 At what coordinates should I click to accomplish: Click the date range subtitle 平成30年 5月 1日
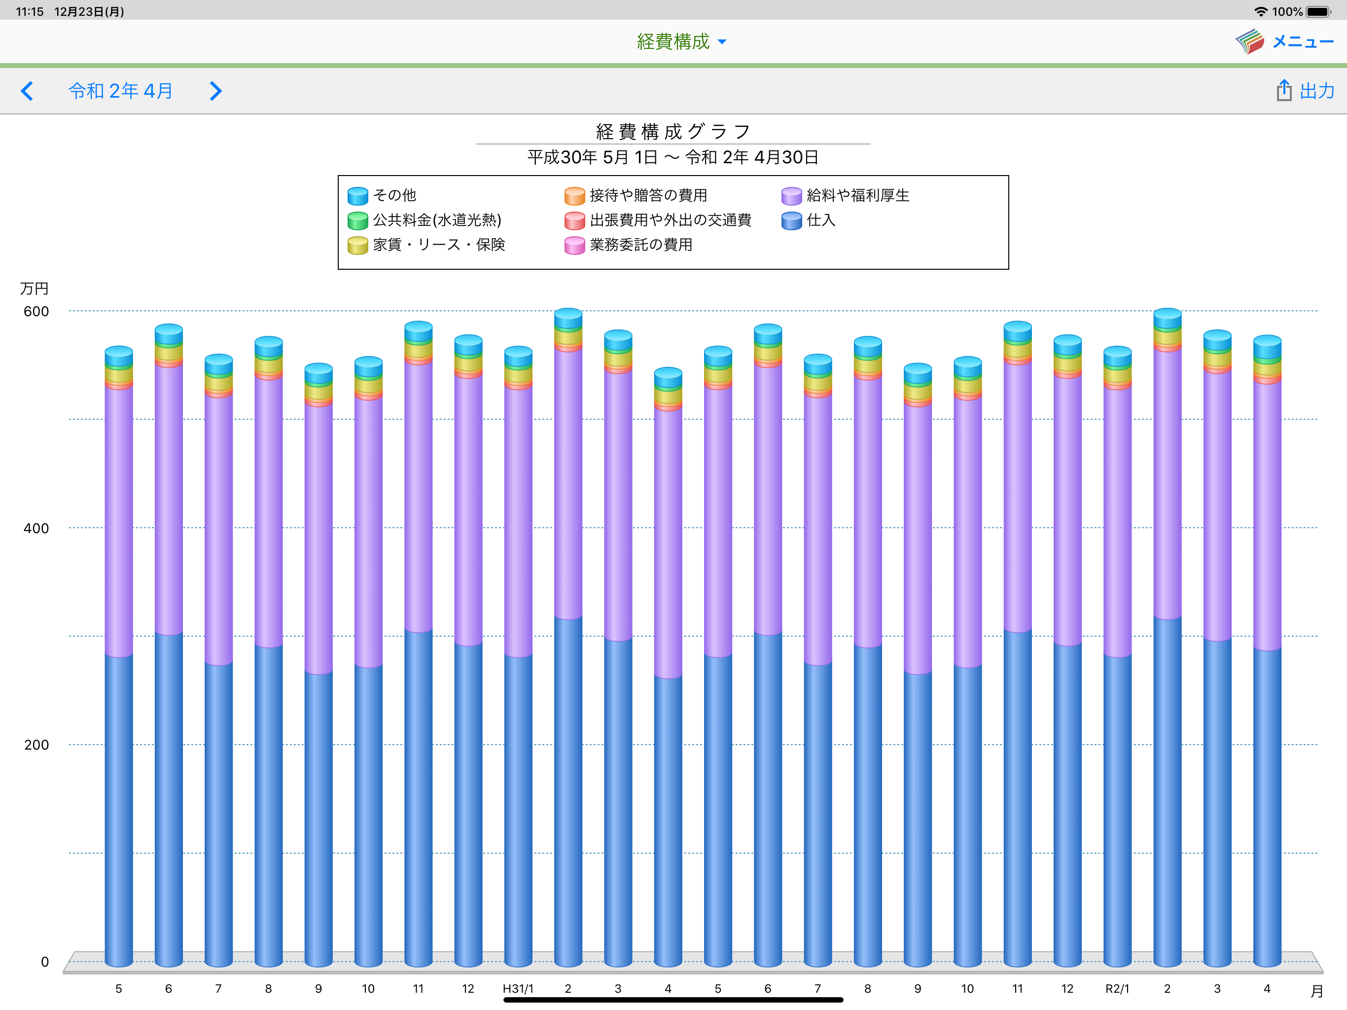tap(593, 157)
